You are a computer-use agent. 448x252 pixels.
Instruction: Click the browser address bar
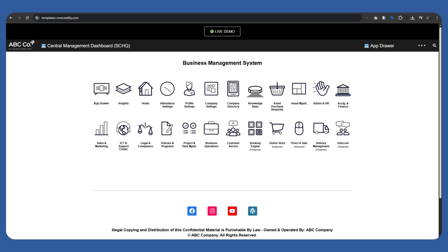click(x=196, y=18)
